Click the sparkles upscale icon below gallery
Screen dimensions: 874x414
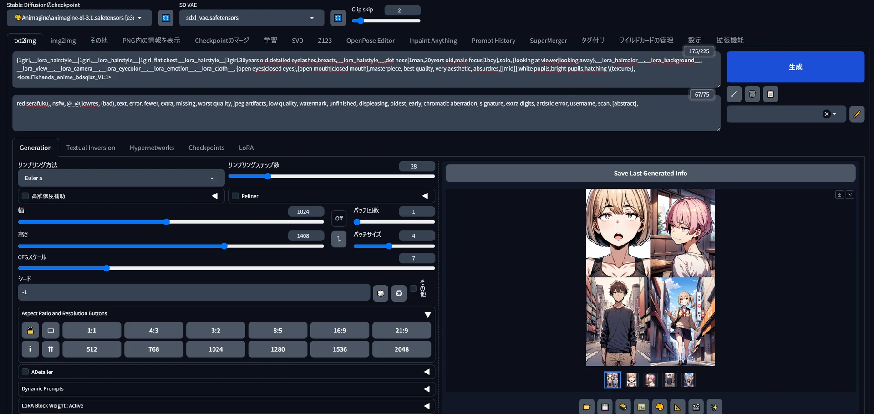coord(714,407)
